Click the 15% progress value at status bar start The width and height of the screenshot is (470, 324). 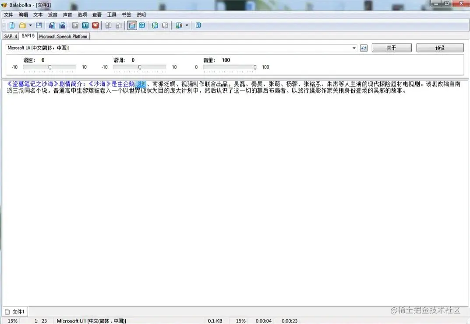[12, 320]
